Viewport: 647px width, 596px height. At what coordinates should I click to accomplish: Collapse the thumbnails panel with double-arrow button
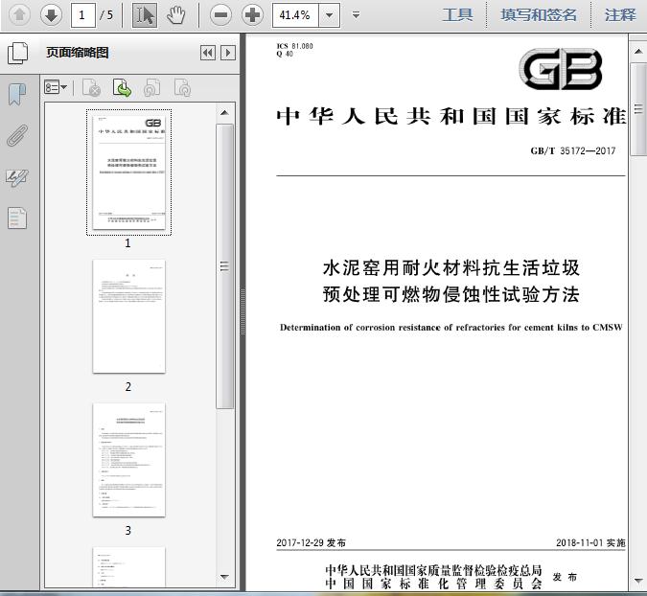[207, 53]
